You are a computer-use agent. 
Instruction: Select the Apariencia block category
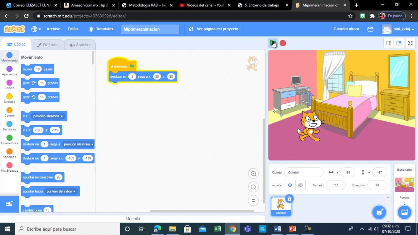pyautogui.click(x=9, y=71)
